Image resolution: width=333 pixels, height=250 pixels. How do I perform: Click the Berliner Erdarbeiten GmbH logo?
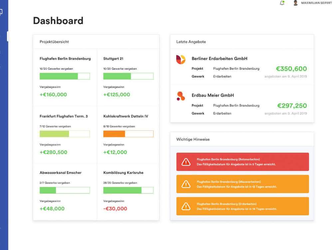click(x=181, y=59)
